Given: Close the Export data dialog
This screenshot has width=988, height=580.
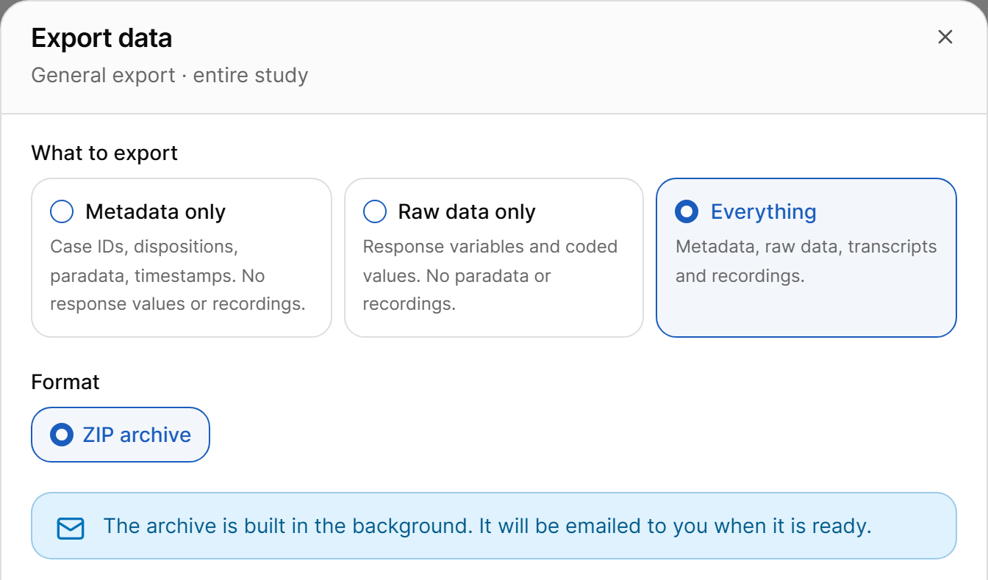Looking at the screenshot, I should (945, 37).
